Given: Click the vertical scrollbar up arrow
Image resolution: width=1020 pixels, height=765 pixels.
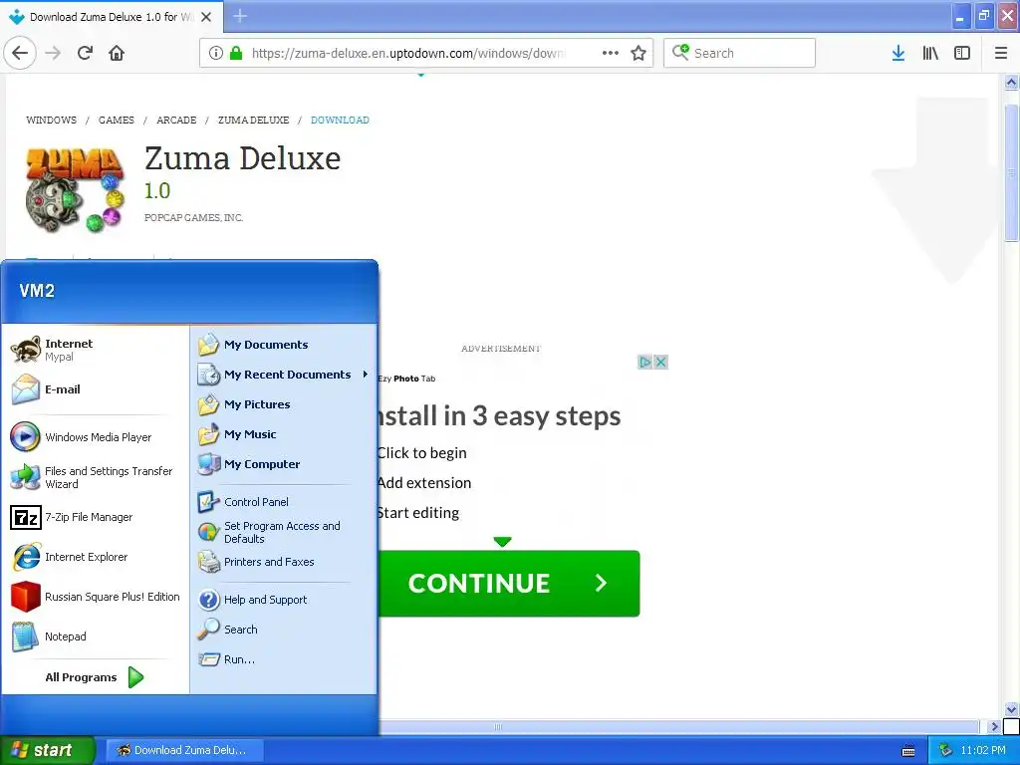Looking at the screenshot, I should point(1011,83).
